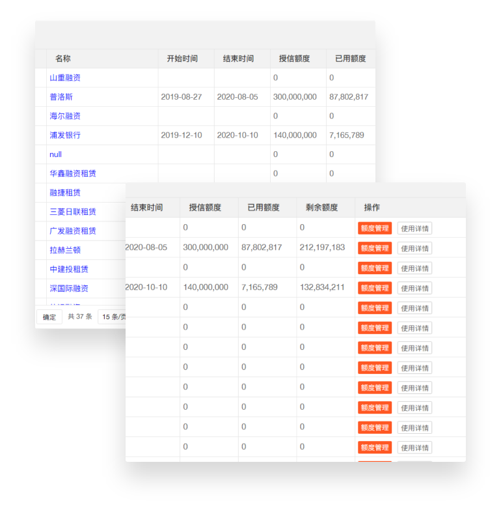Viewport: 501px width, 512px height.
Task: Open the 山重融资 link
Action: [65, 78]
